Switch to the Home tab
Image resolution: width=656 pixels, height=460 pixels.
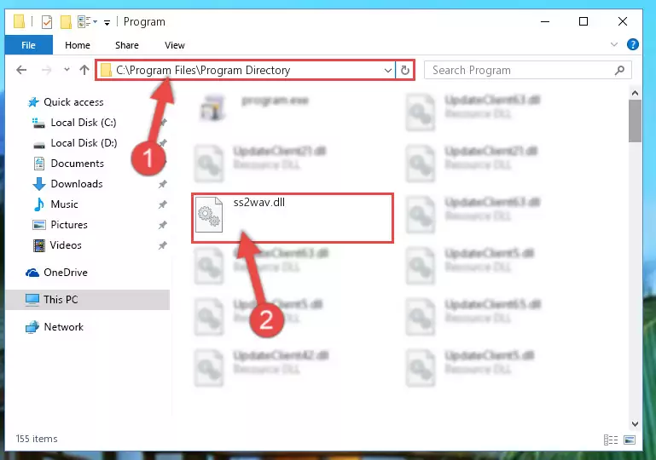78,45
